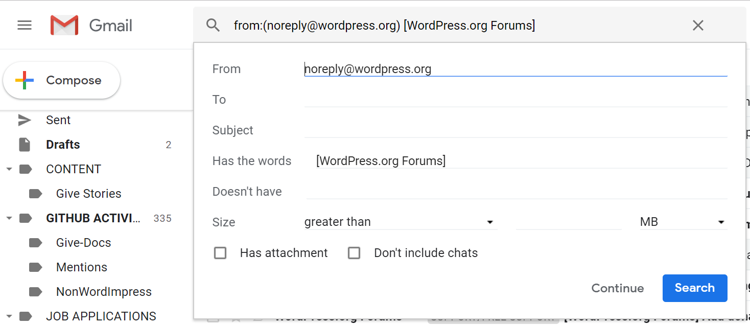750x325 pixels.
Task: Open the GITHUB ACTIVI... label
Action: pos(93,218)
